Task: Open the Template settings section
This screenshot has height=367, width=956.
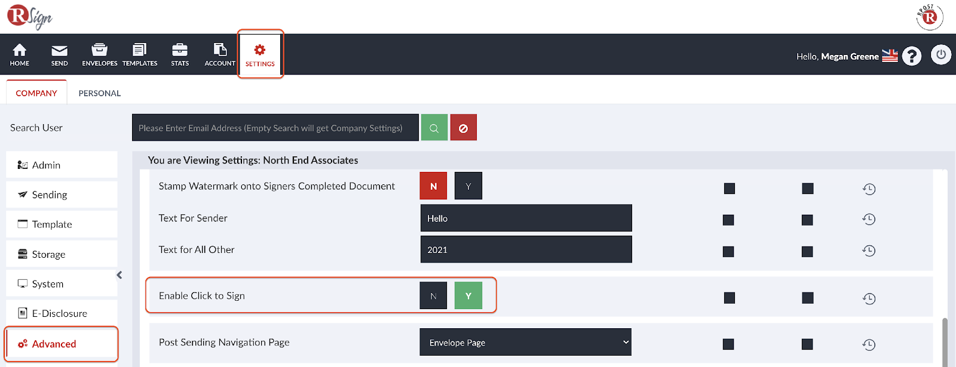Action: pyautogui.click(x=62, y=224)
